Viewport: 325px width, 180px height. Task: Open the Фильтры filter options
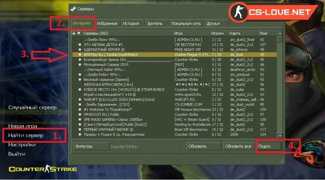pos(91,146)
